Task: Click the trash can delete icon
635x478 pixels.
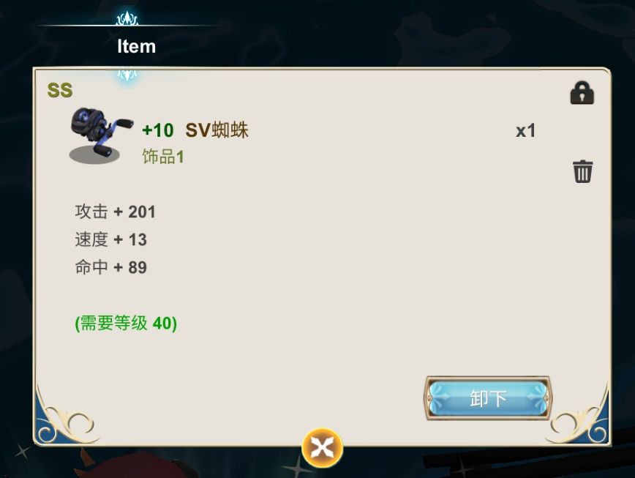Action: pyautogui.click(x=582, y=171)
